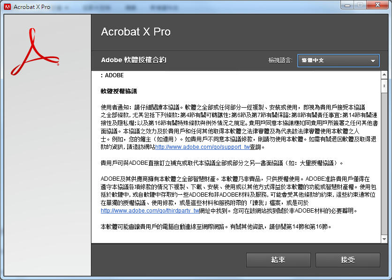Image resolution: width=392 pixels, height=280 pixels.
Task: Click the paragraph starting with 使用者通知
Action: (239, 127)
